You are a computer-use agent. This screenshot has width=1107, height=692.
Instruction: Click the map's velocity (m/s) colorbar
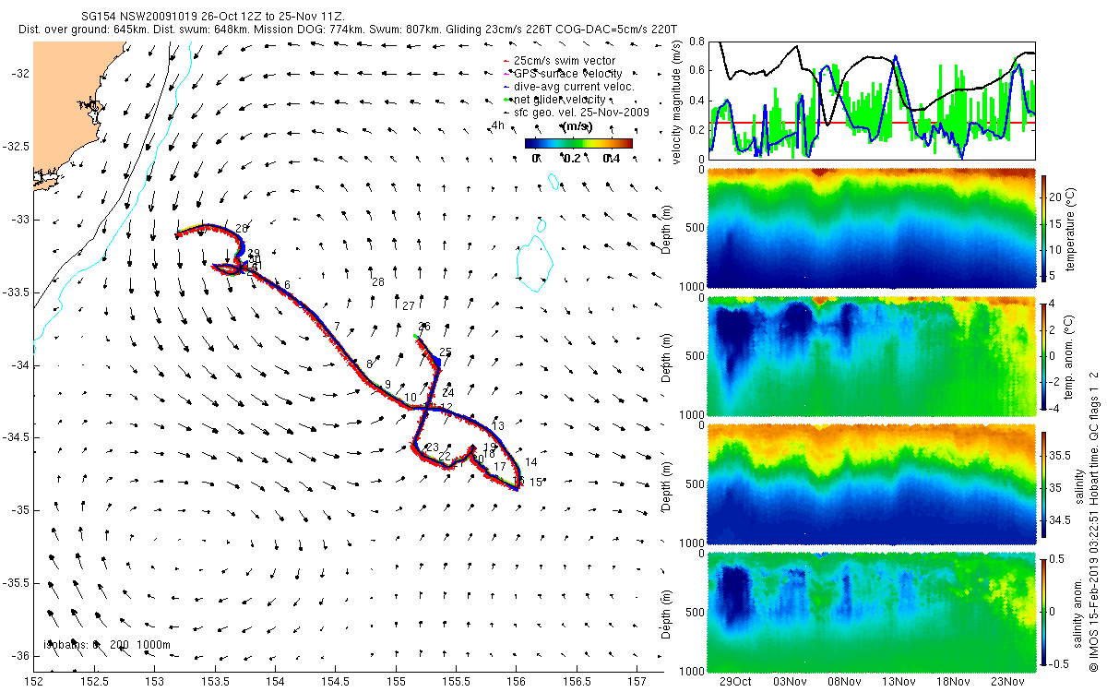[578, 143]
